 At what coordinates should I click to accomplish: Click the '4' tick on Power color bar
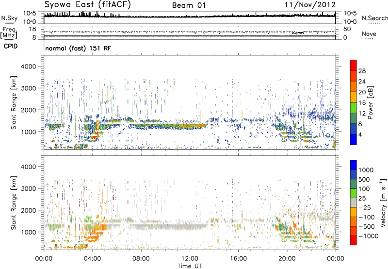tap(360, 135)
